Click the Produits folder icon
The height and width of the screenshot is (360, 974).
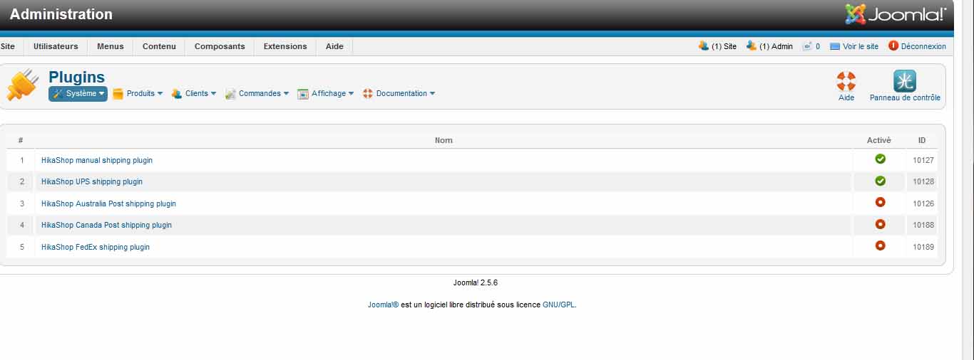coord(118,94)
